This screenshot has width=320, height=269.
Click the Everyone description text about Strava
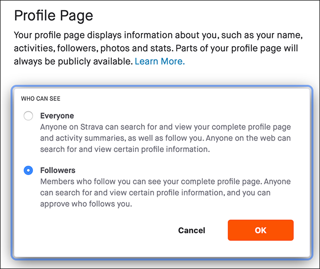(165, 138)
